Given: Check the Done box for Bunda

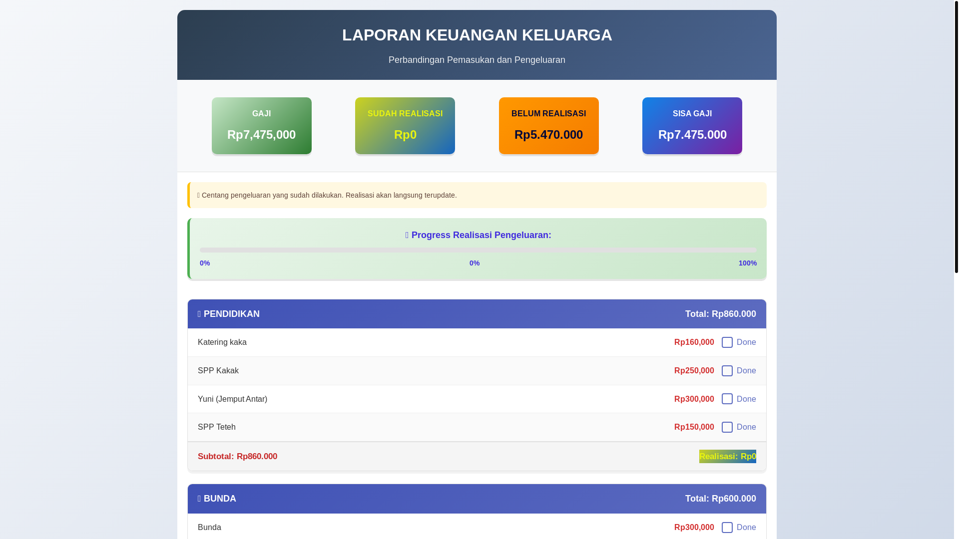Looking at the screenshot, I should (727, 528).
